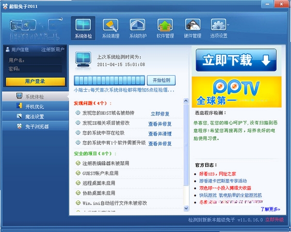Screen dimensions: 291x232
Task: Click the 系统体检 sidebar monitor icon
Action: pos(19,96)
